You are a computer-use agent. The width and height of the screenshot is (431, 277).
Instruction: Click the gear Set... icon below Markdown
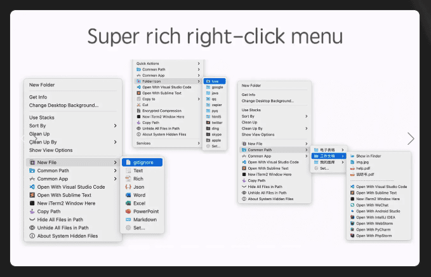(x=128, y=227)
